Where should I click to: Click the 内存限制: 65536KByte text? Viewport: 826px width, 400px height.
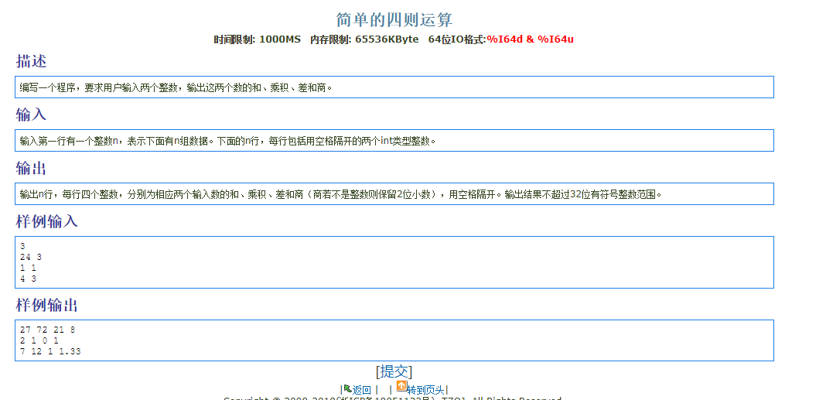pyautogui.click(x=364, y=39)
